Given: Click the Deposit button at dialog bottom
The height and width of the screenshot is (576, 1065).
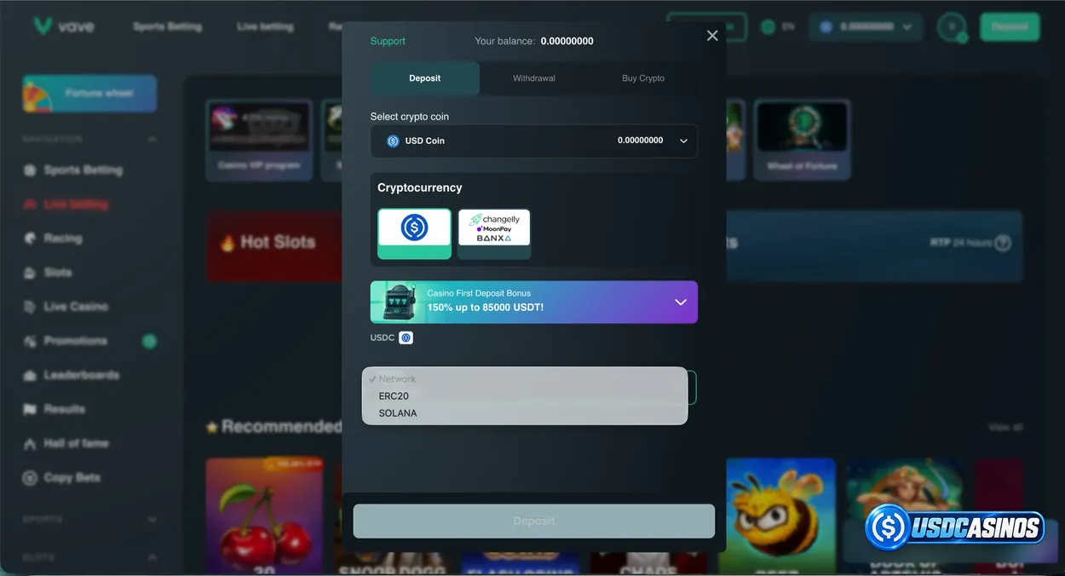Looking at the screenshot, I should tap(534, 521).
